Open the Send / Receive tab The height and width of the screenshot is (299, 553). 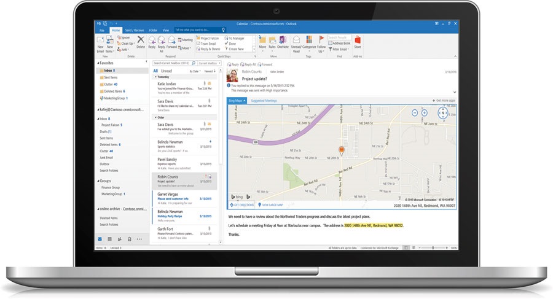tap(135, 30)
